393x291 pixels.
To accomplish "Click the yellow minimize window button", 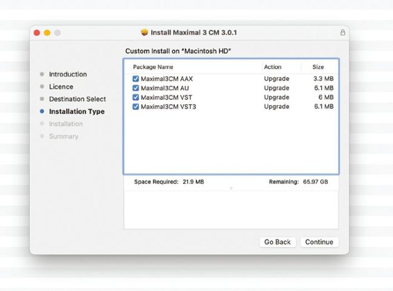I will pyautogui.click(x=47, y=32).
